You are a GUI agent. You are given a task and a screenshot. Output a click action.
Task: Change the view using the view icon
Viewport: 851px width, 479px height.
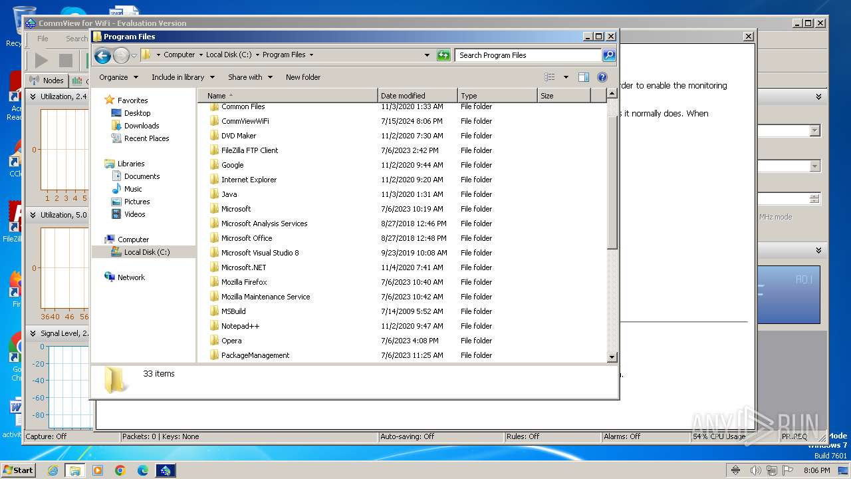click(550, 77)
